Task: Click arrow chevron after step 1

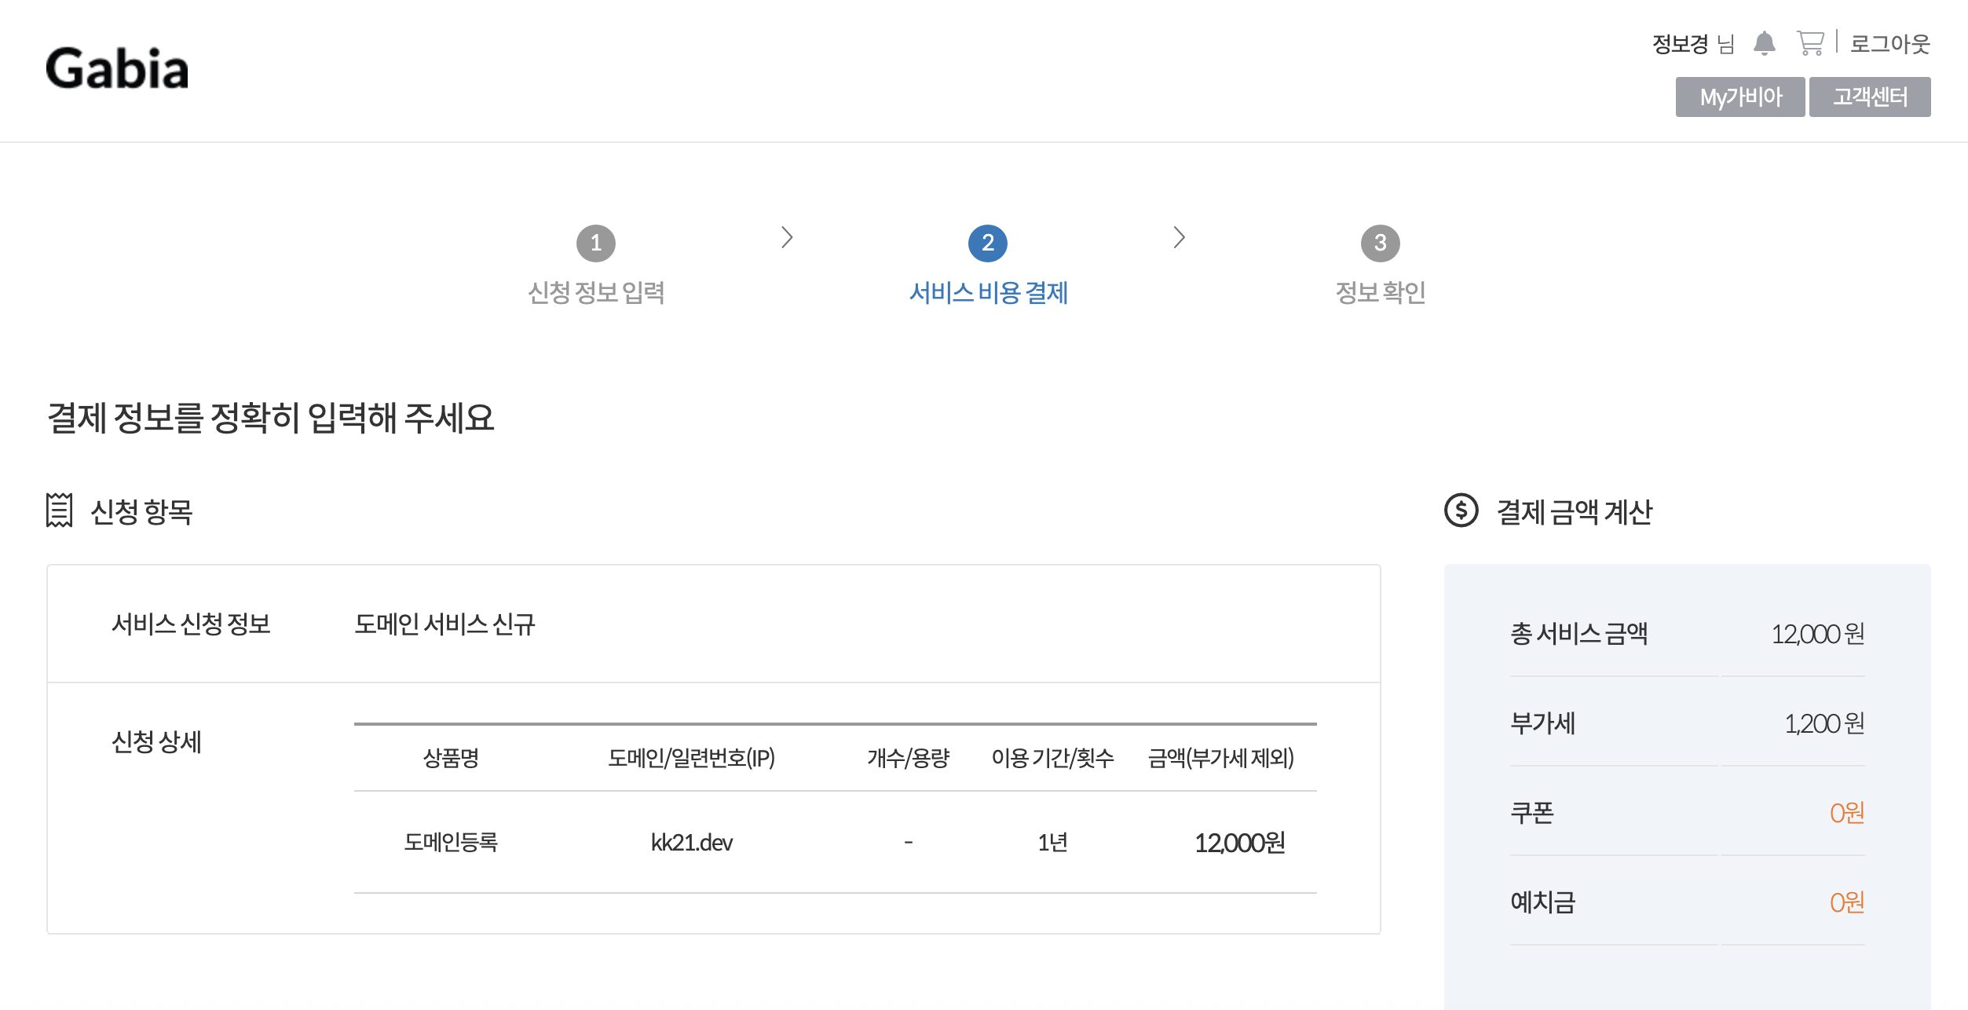Action: pyautogui.click(x=787, y=237)
